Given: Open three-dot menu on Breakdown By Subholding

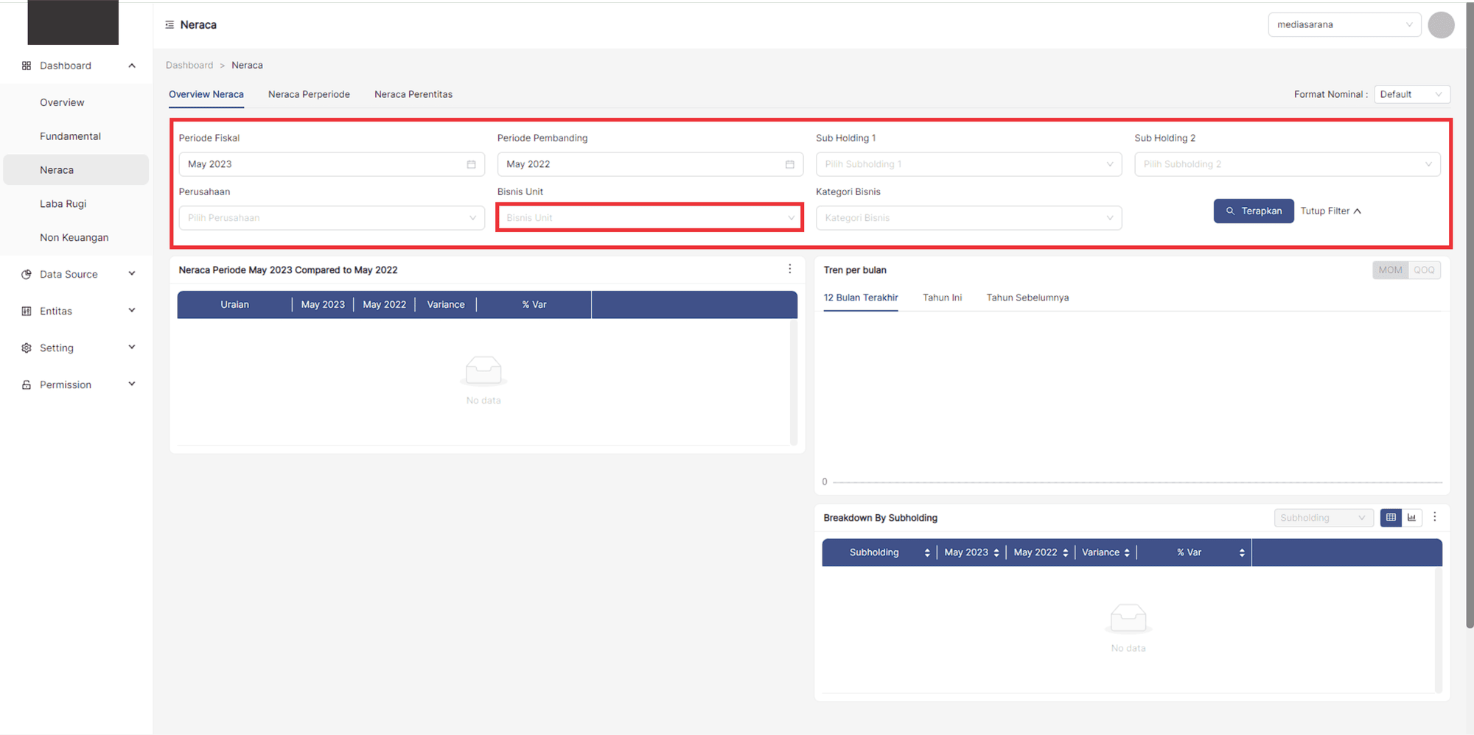Looking at the screenshot, I should click(1434, 517).
